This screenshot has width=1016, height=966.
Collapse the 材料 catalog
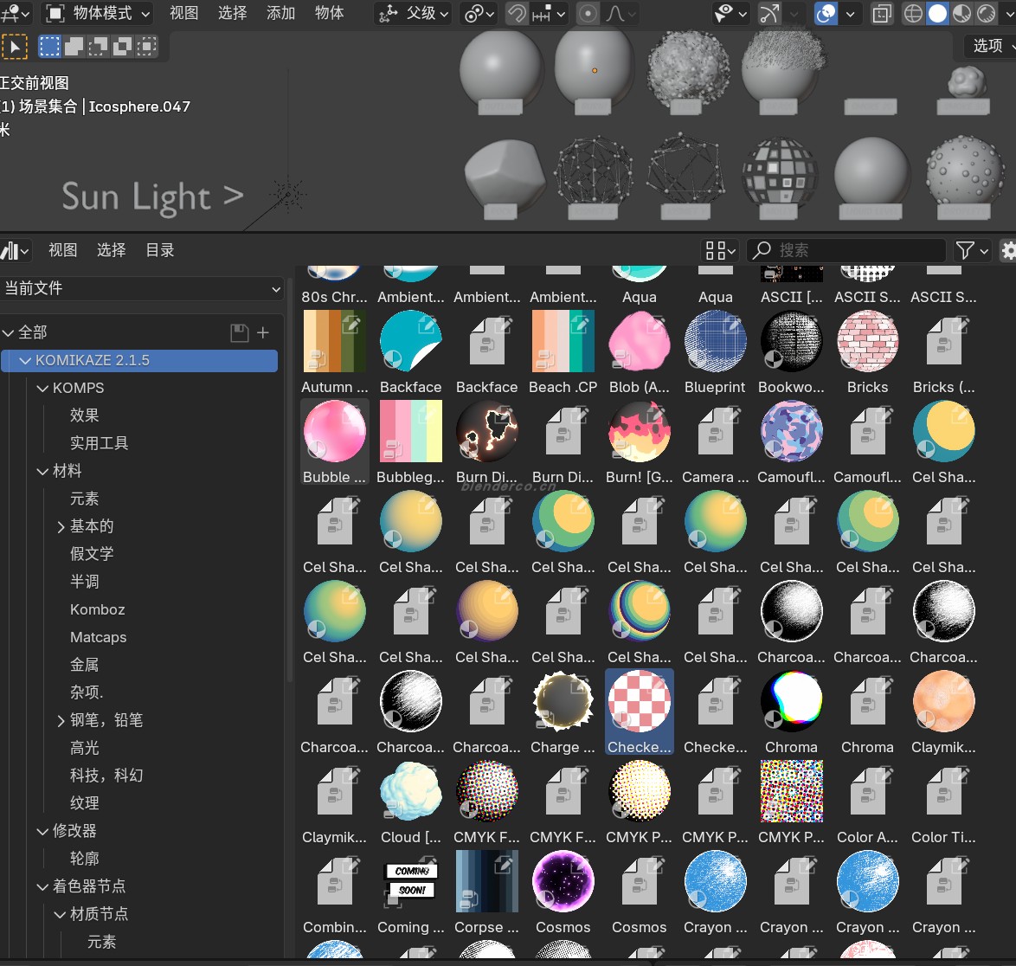[x=42, y=471]
